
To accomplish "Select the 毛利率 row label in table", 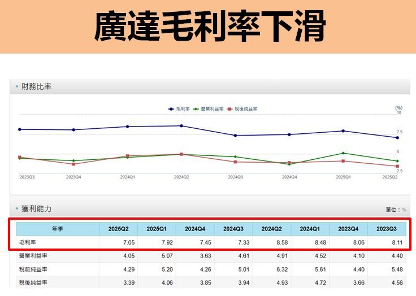I will pos(27,242).
